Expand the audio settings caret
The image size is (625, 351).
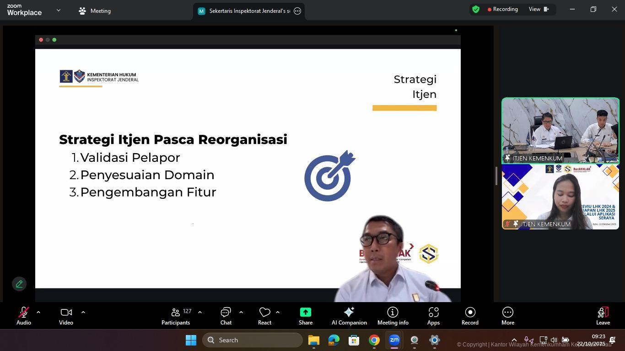[x=38, y=312]
